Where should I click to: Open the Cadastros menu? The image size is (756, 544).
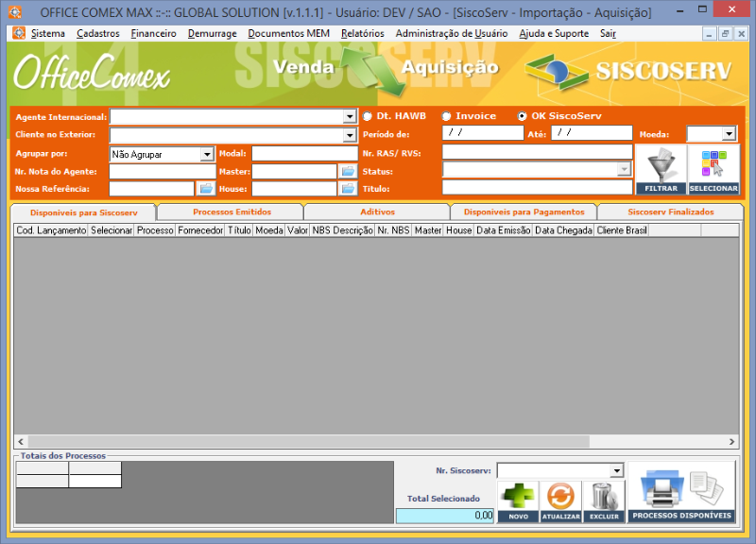[98, 33]
